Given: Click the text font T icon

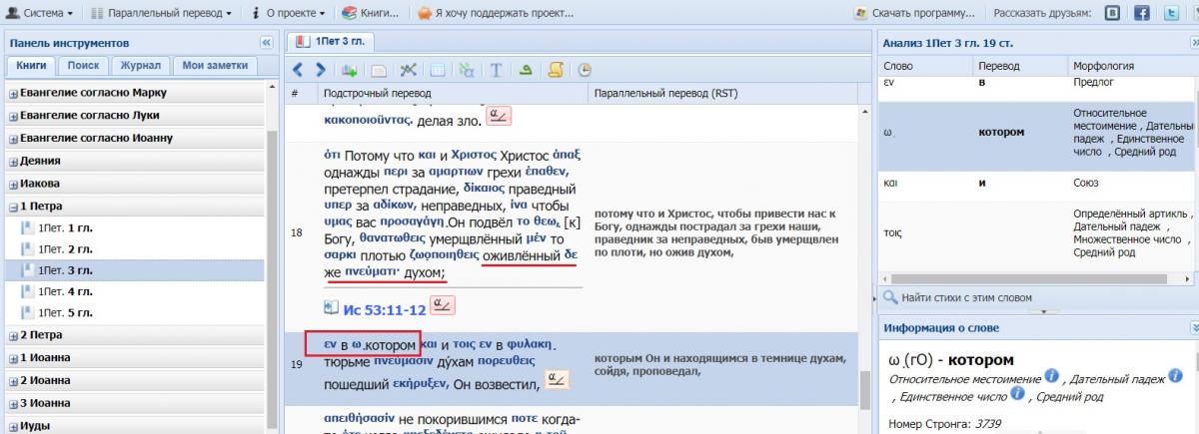Looking at the screenshot, I should [496, 70].
